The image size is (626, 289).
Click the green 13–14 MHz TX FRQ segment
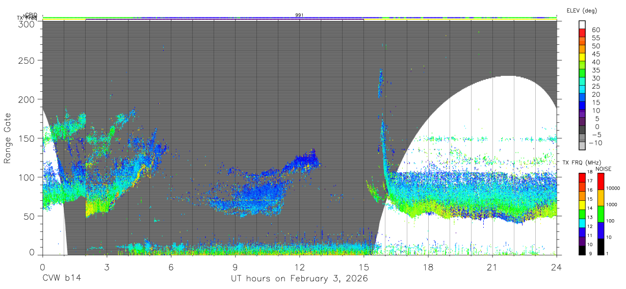tap(582, 214)
